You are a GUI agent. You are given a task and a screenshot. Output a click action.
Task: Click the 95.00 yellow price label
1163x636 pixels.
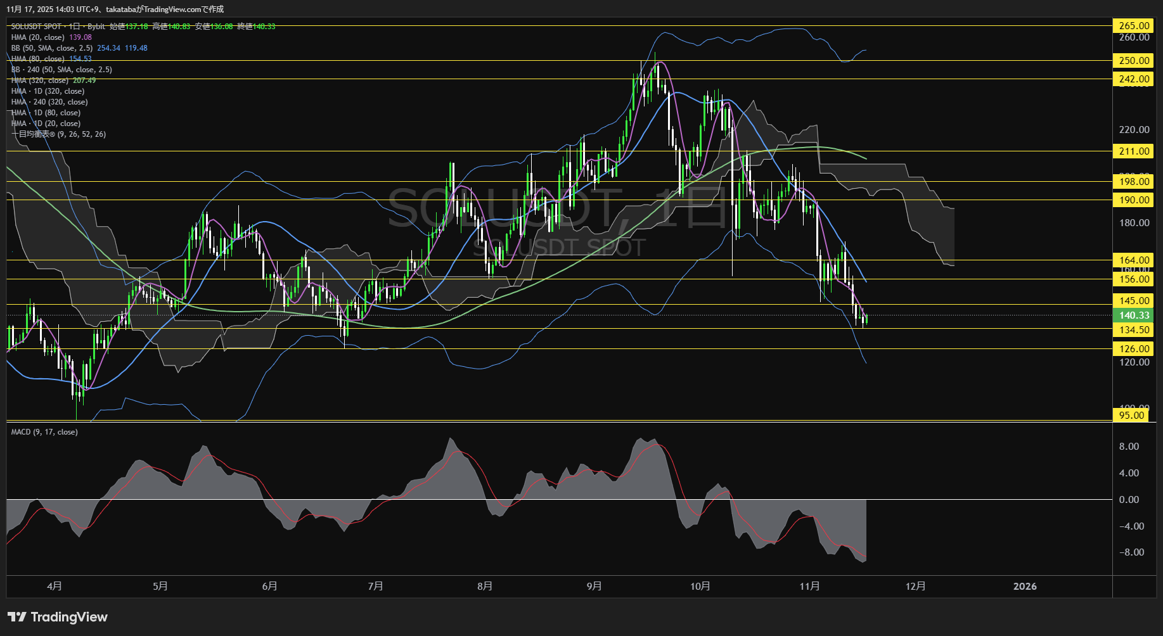click(x=1131, y=416)
